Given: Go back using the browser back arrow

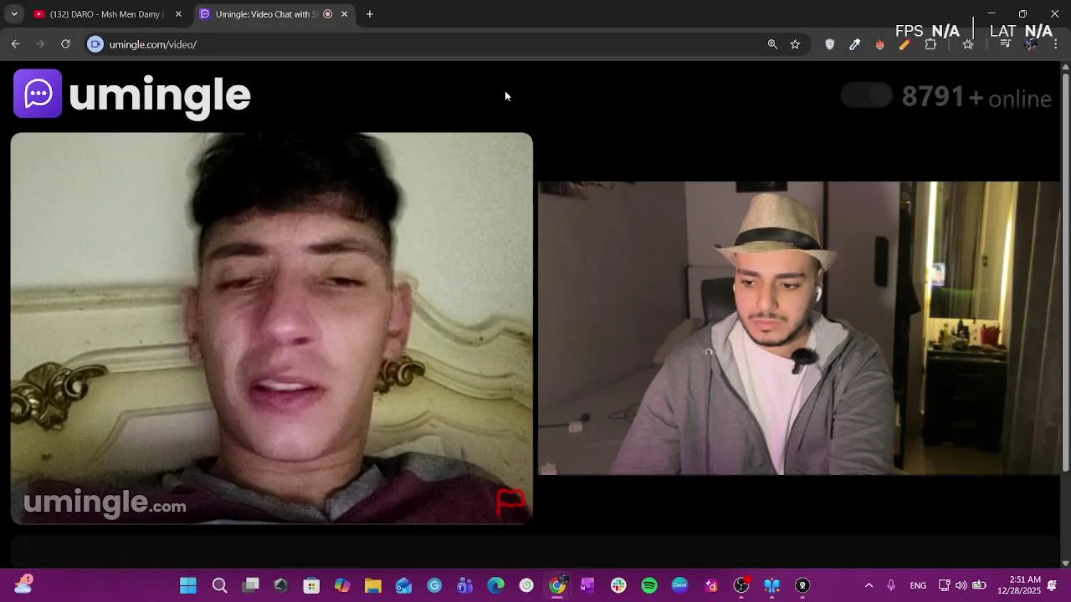Looking at the screenshot, I should pyautogui.click(x=15, y=44).
